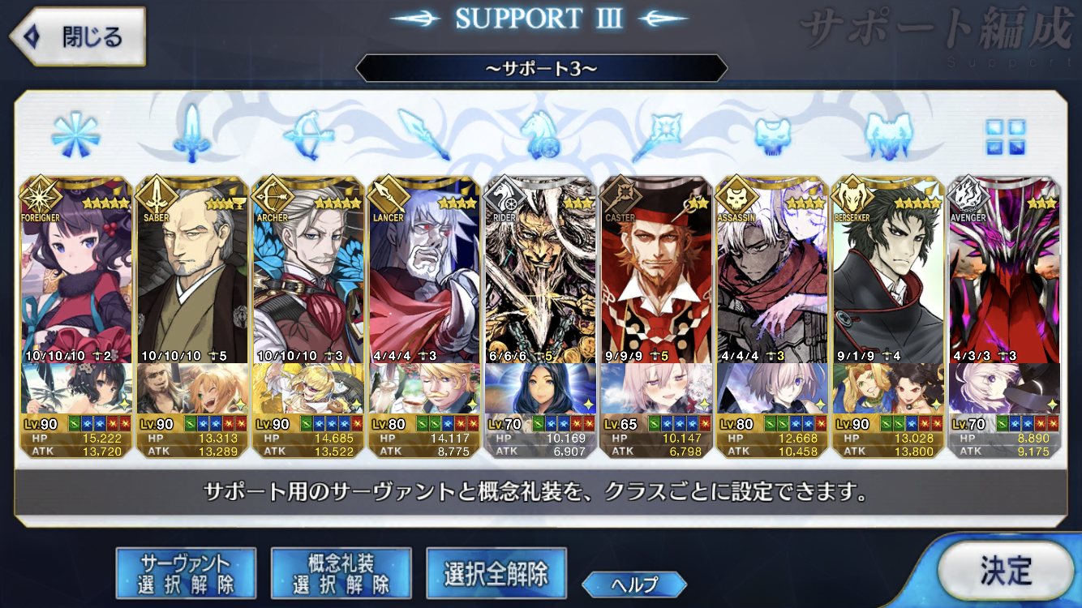
Task: Click サーヴァント選択解除 button
Action: [186, 573]
